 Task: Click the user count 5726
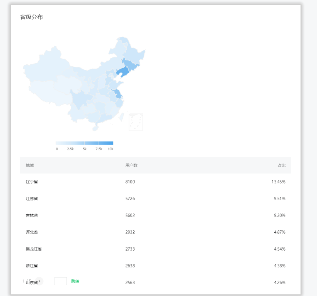[x=130, y=198]
